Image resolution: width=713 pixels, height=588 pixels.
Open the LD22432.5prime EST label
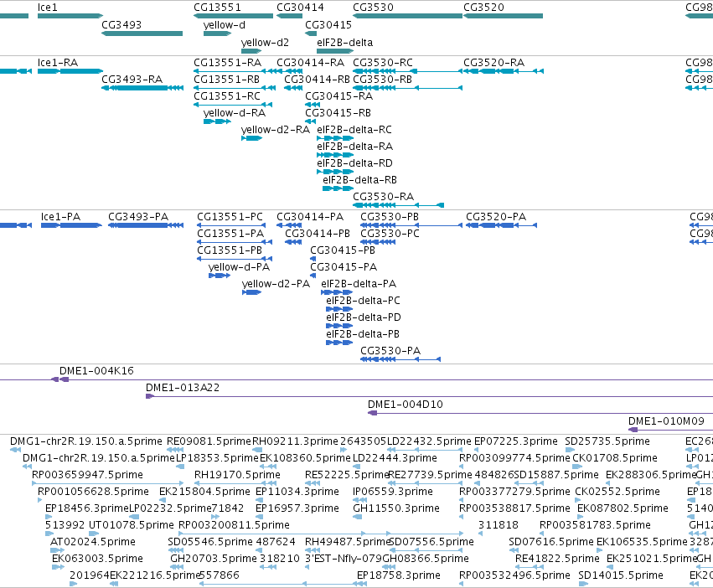click(429, 441)
